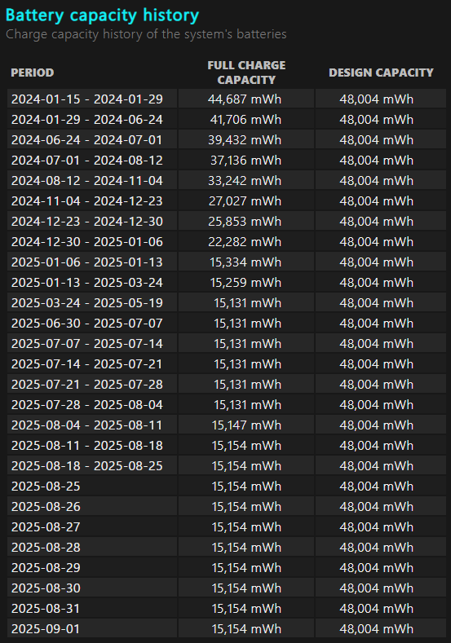The width and height of the screenshot is (451, 643).
Task: Click the 15,259 mWh capacity value
Action: [x=245, y=283]
